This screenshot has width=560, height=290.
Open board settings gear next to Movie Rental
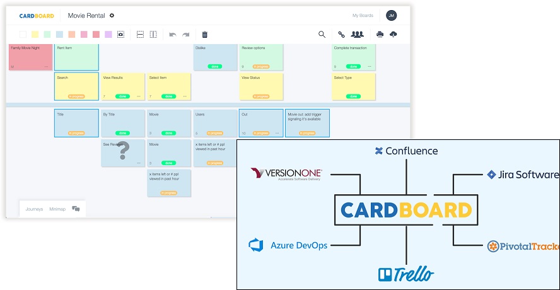pos(112,16)
